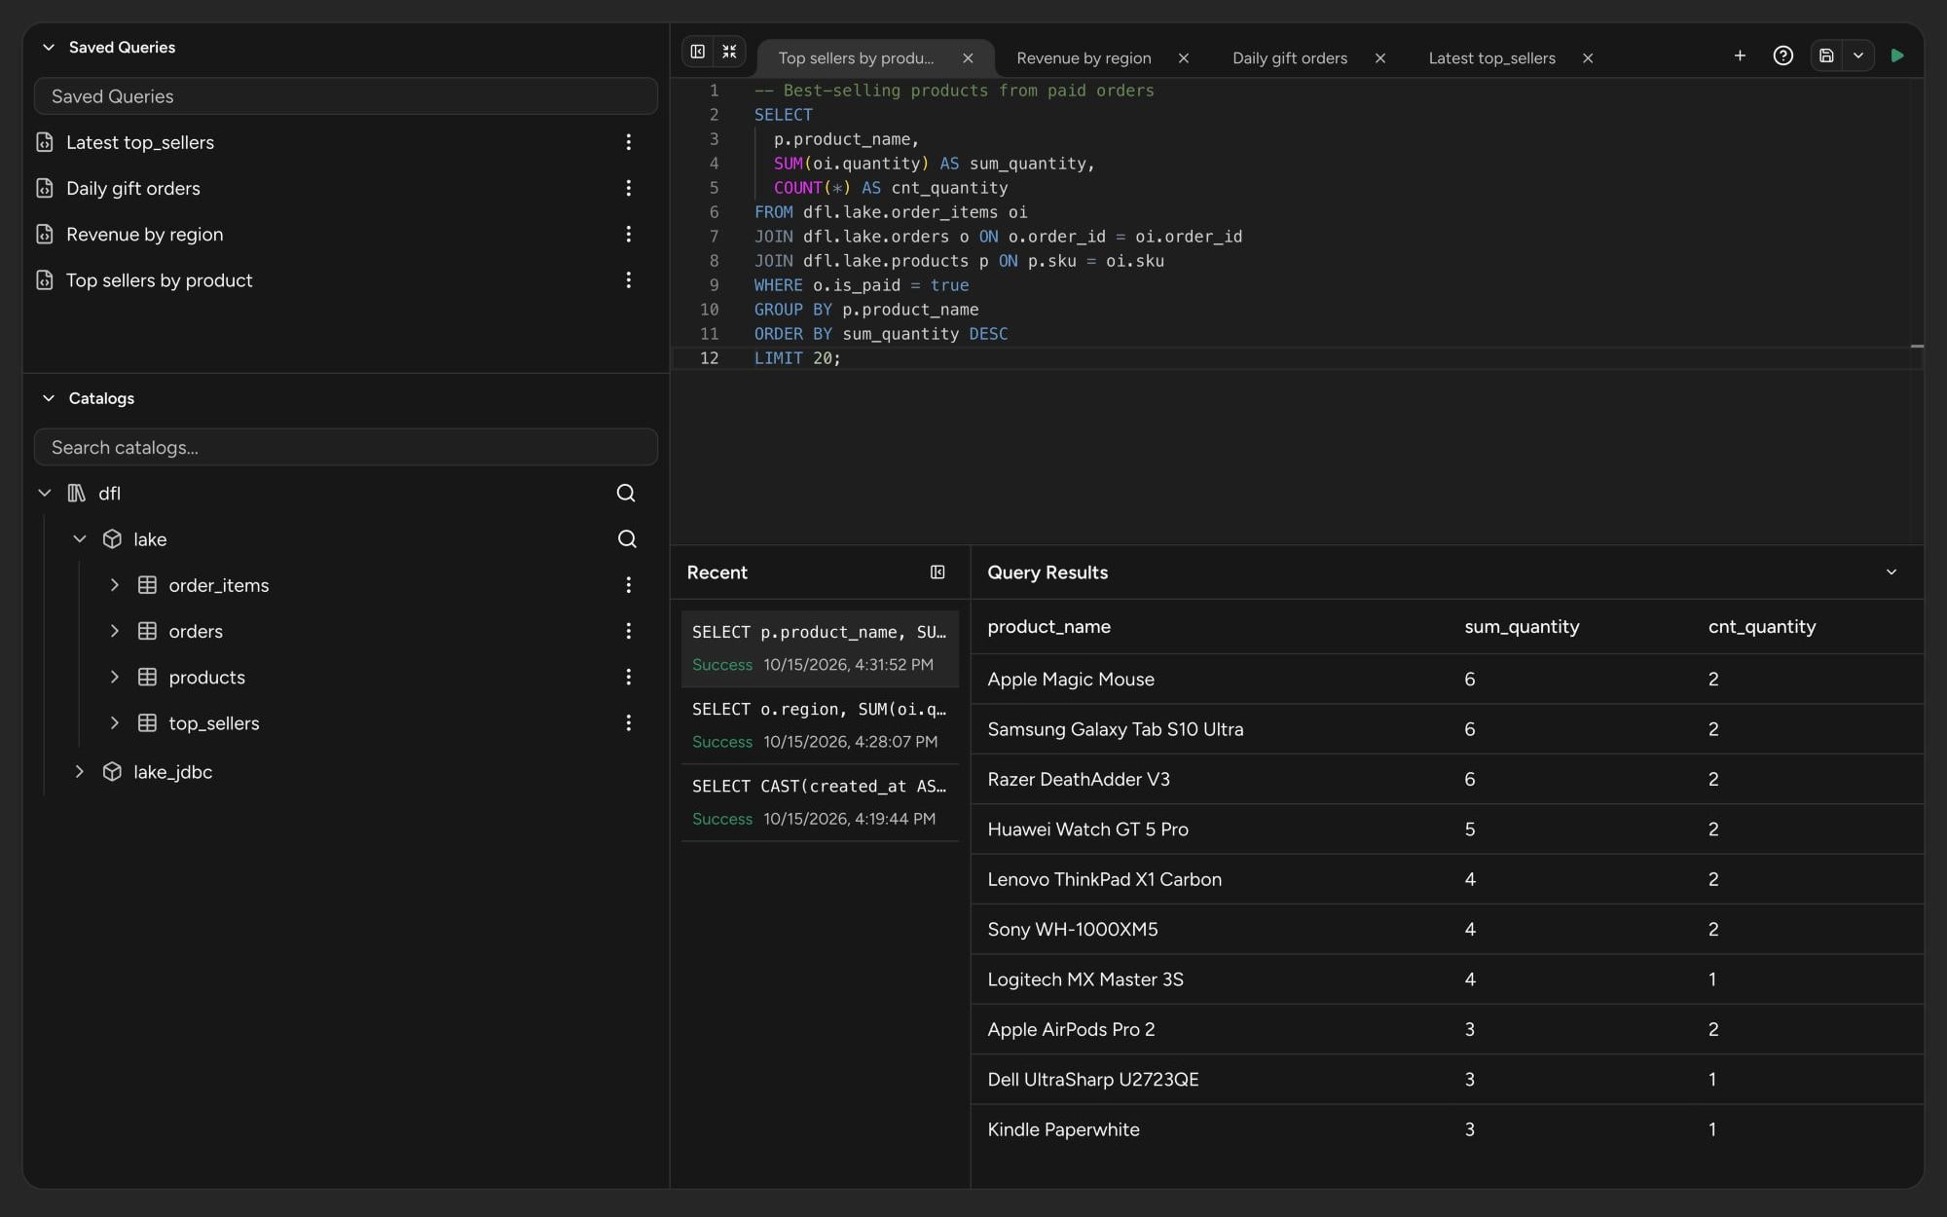Click file icon beside Revenue by region query
The width and height of the screenshot is (1947, 1217).
click(x=45, y=234)
